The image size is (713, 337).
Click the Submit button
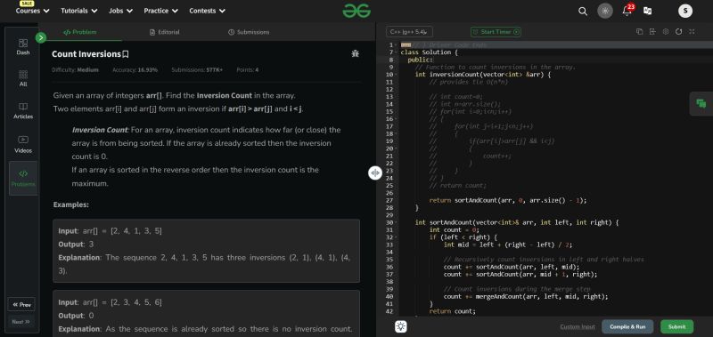(x=676, y=326)
